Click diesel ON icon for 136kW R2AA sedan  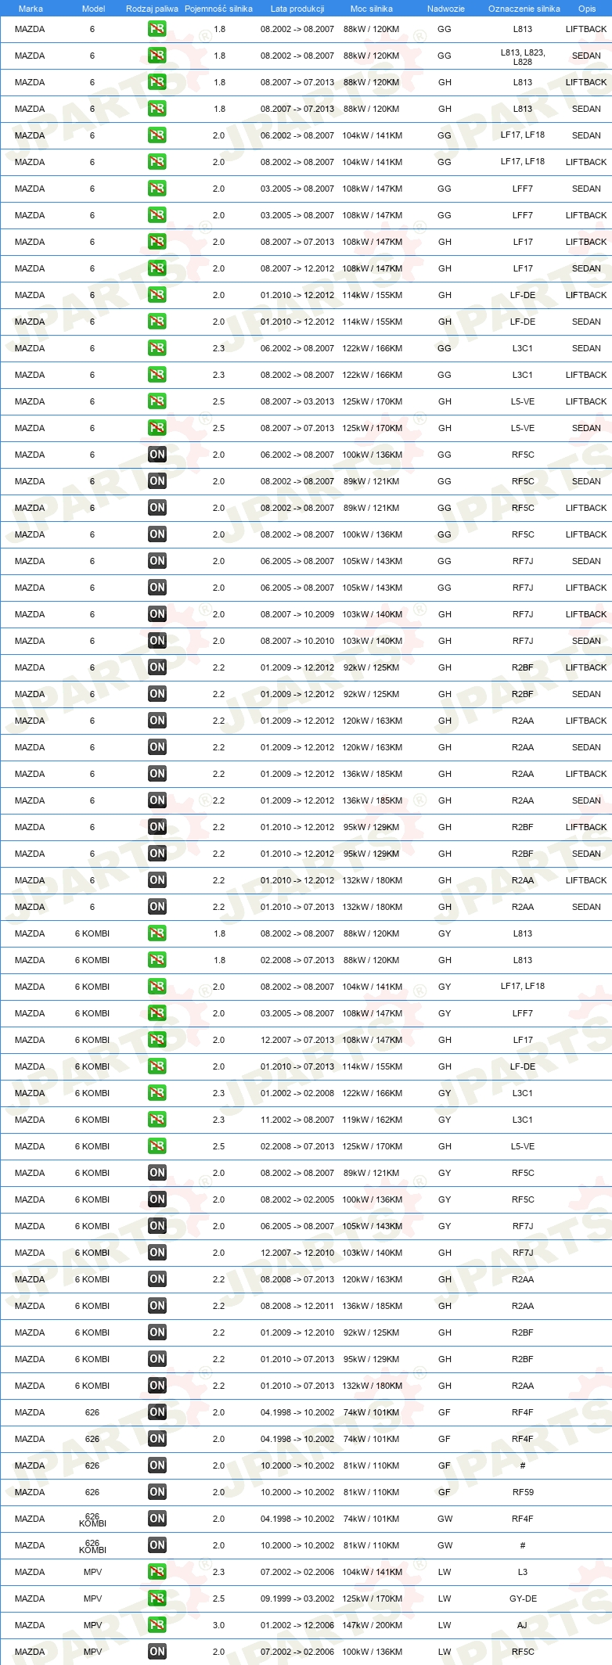(157, 800)
